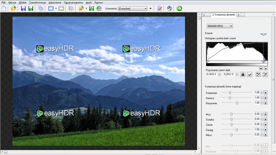Open the Pomoc menu
276x155 pixels.
click(99, 3)
